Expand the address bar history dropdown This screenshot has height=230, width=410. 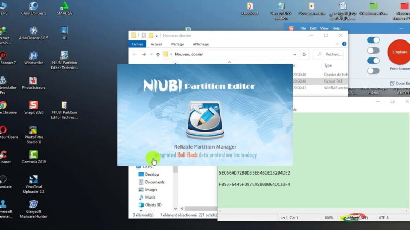click(295, 54)
